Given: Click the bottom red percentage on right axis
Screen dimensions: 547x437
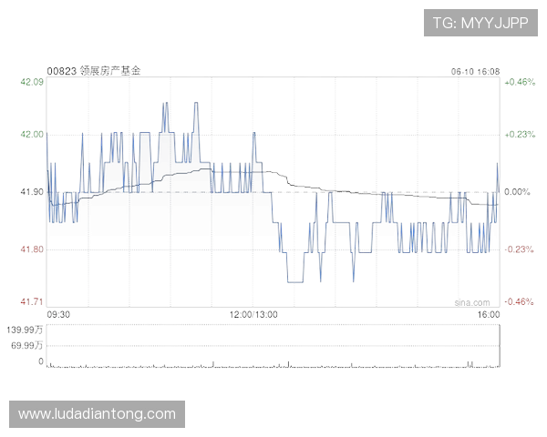Looking at the screenshot, I should (520, 300).
